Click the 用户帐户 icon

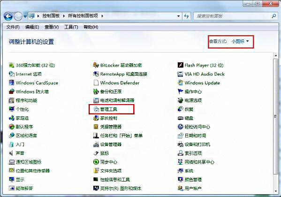click(180, 188)
